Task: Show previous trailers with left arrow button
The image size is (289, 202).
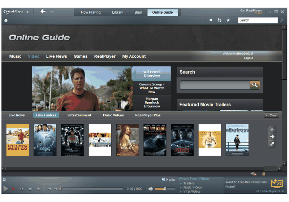Action: (272, 130)
